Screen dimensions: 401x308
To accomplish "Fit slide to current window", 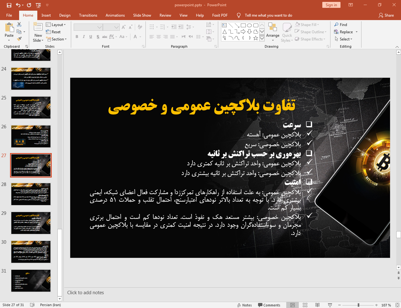I will click(x=397, y=305).
